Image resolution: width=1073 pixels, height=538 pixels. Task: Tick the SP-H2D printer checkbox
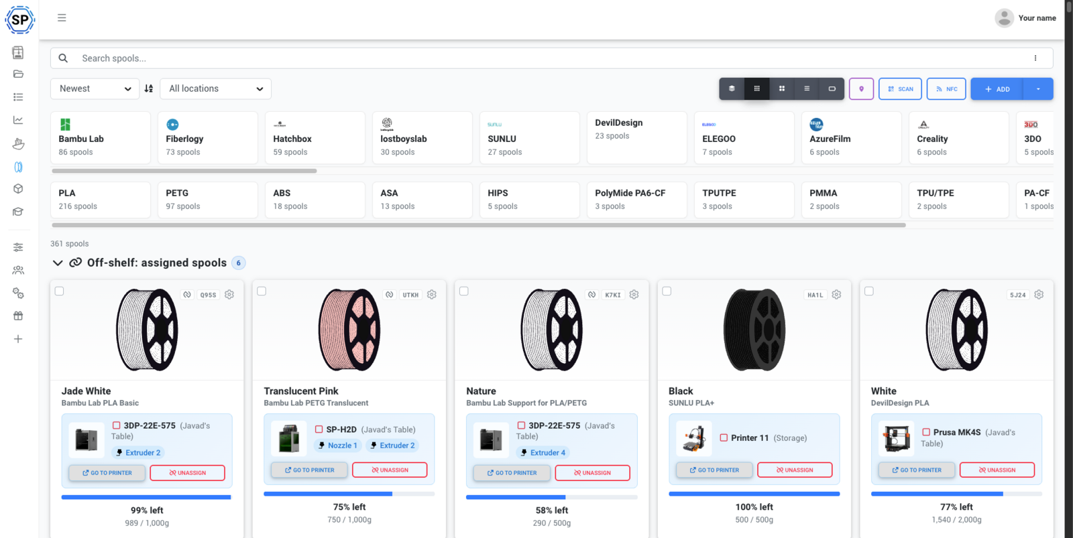click(319, 429)
